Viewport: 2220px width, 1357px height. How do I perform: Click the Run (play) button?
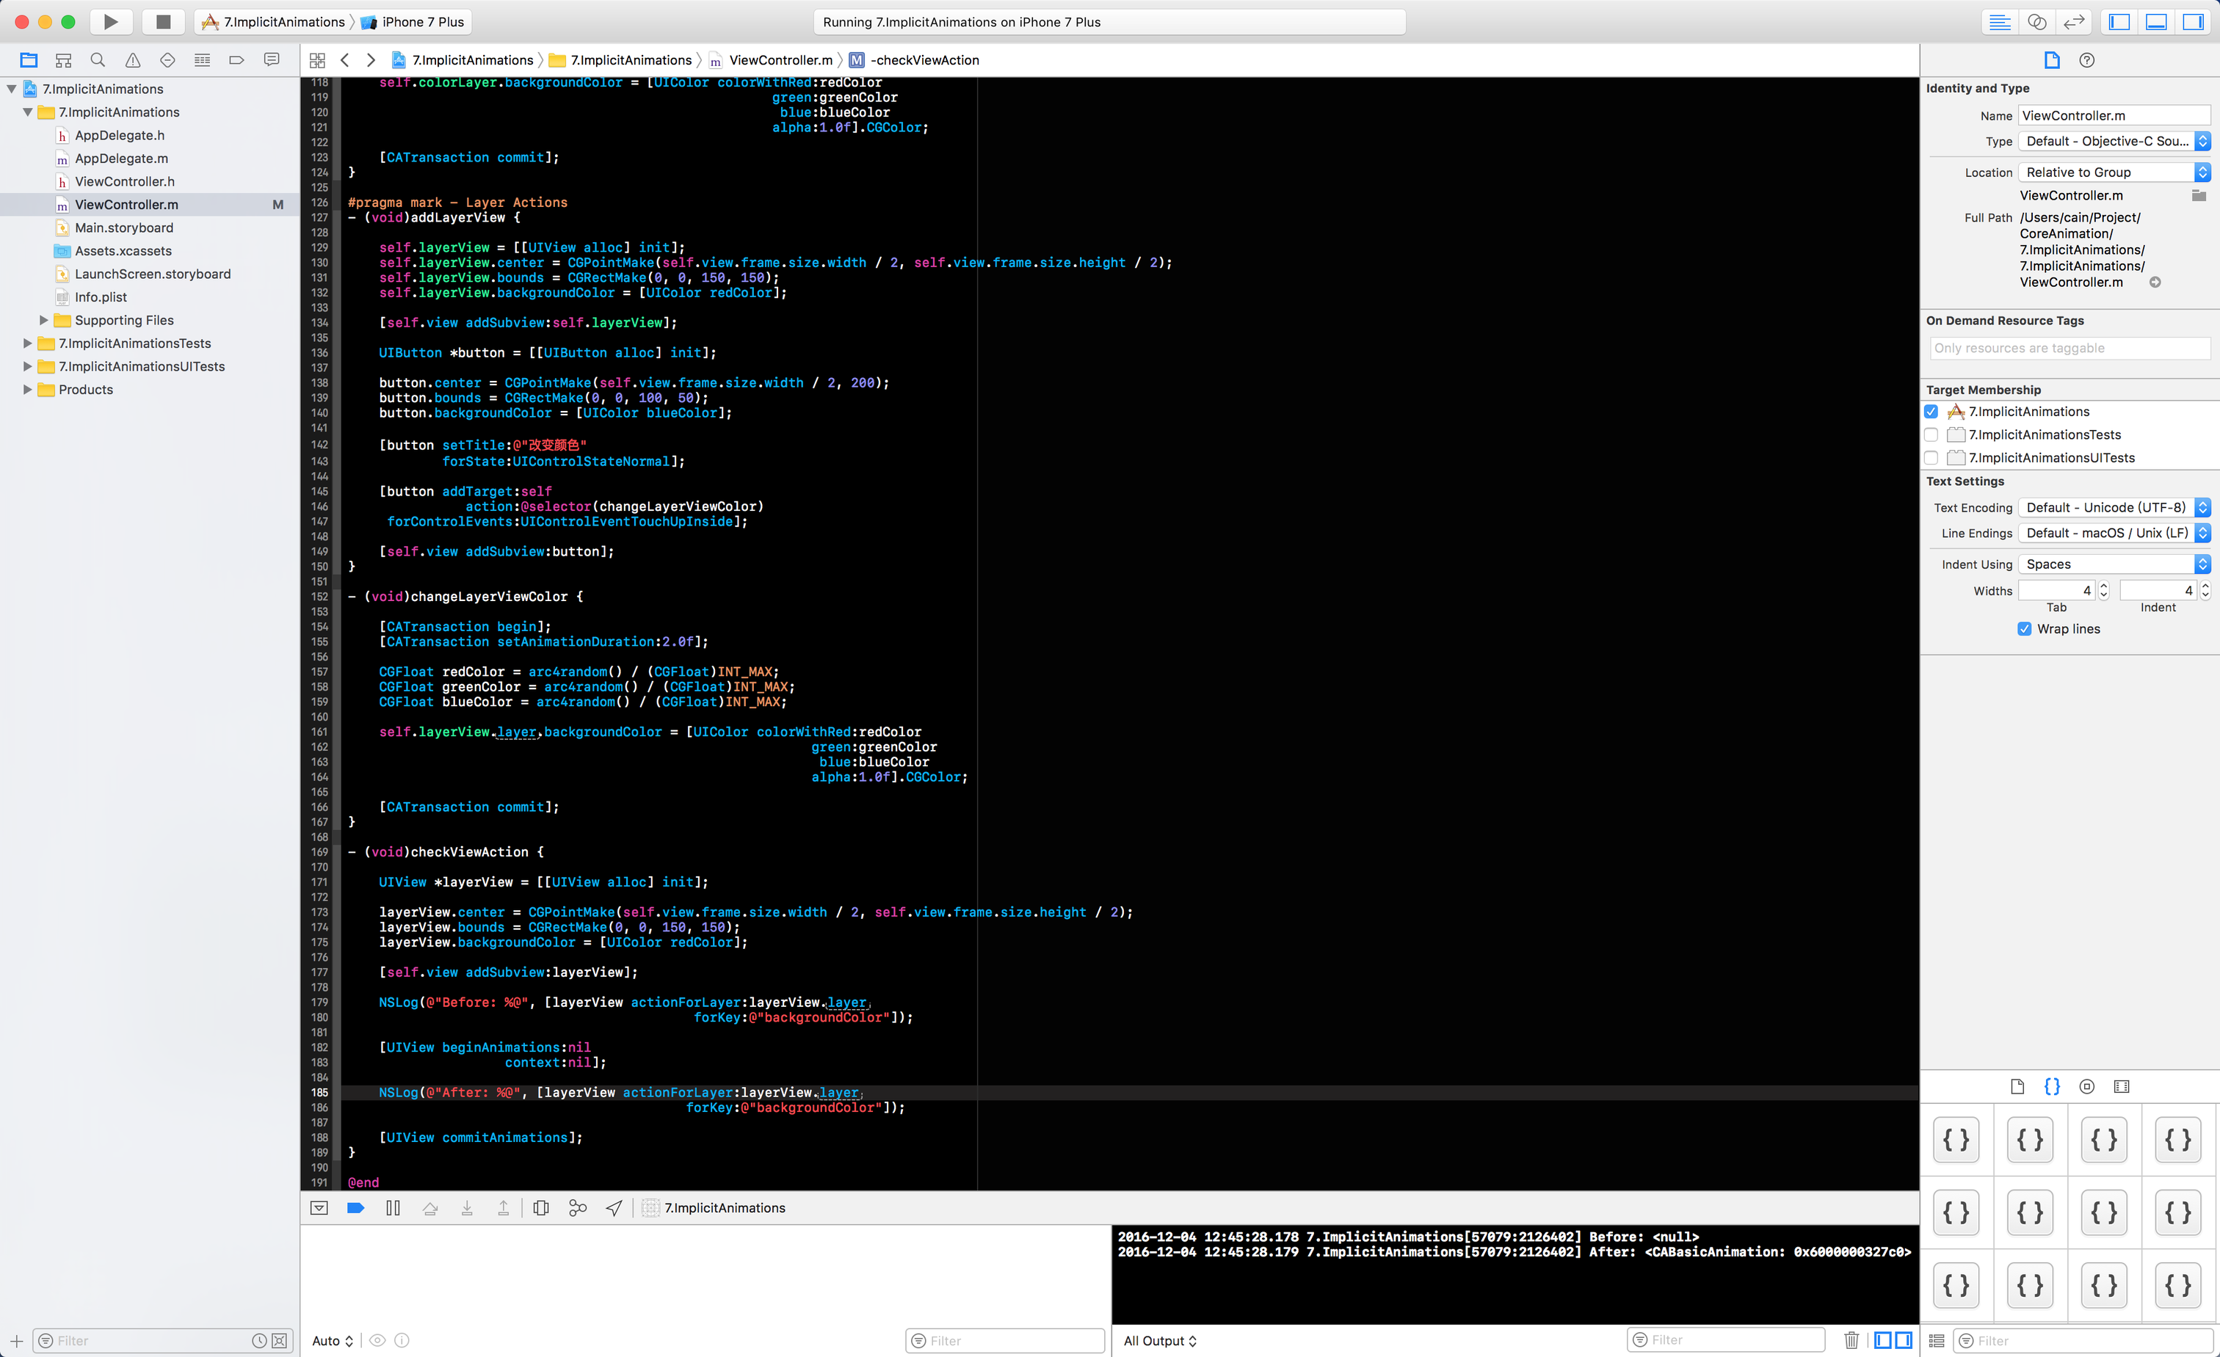[110, 21]
